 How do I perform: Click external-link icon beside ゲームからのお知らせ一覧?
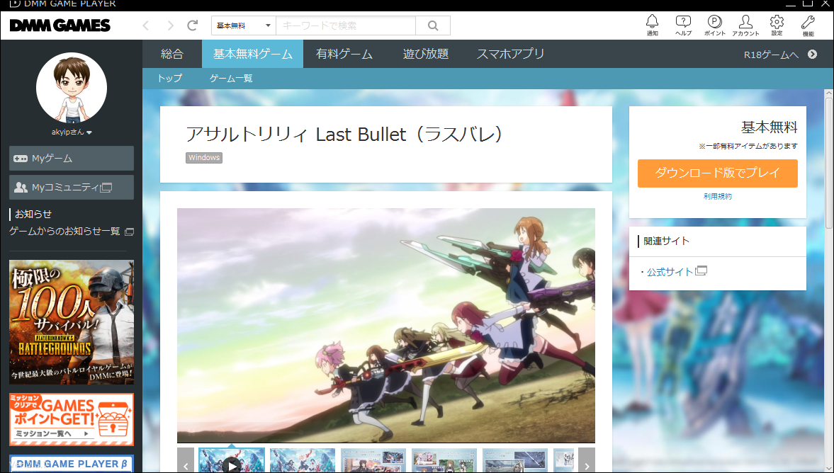[x=129, y=232]
